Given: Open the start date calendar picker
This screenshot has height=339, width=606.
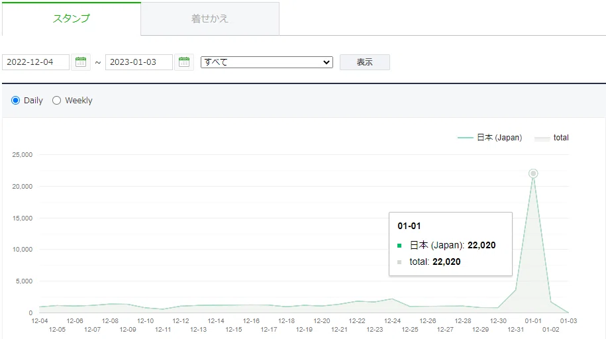Looking at the screenshot, I should coord(81,62).
